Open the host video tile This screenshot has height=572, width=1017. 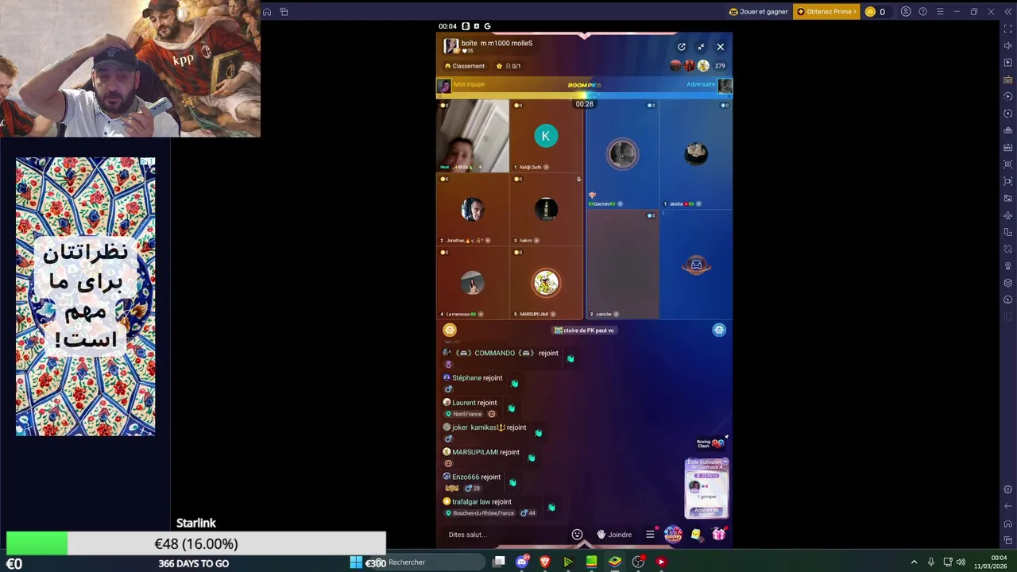click(x=472, y=136)
